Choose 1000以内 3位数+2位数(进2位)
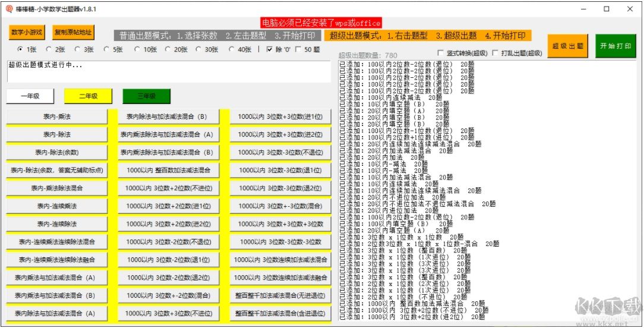 (169, 224)
